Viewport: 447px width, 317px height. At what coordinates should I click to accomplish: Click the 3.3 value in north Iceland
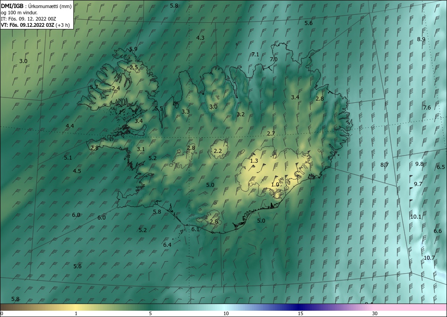(x=186, y=111)
